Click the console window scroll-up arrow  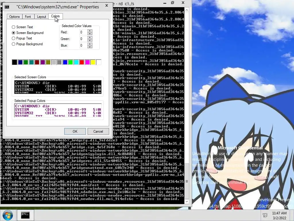coord(187,10)
